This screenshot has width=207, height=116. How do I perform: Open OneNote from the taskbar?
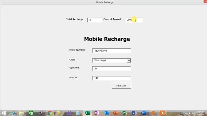[x=97, y=113]
